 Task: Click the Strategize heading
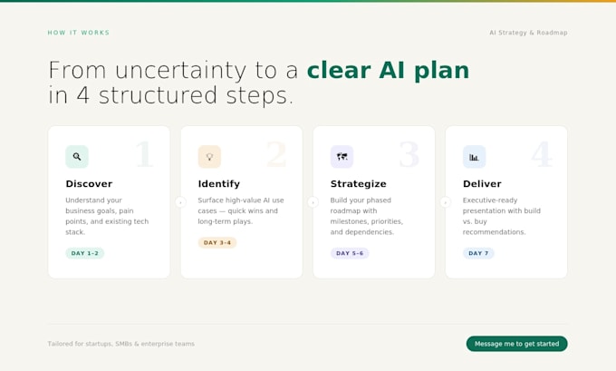(359, 184)
